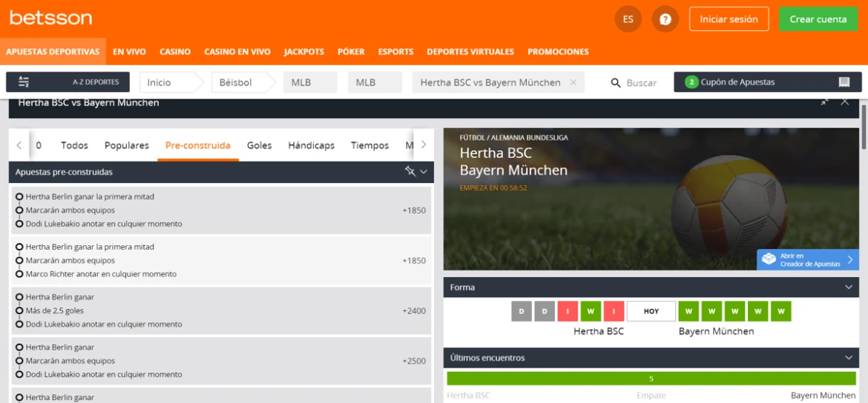Viewport: 868px width, 403px height.
Task: Switch to the Tiempos tab
Action: 369,145
